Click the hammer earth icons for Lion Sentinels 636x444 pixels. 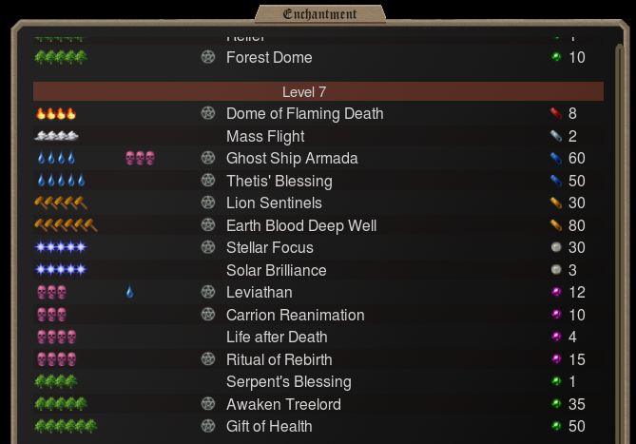61,203
